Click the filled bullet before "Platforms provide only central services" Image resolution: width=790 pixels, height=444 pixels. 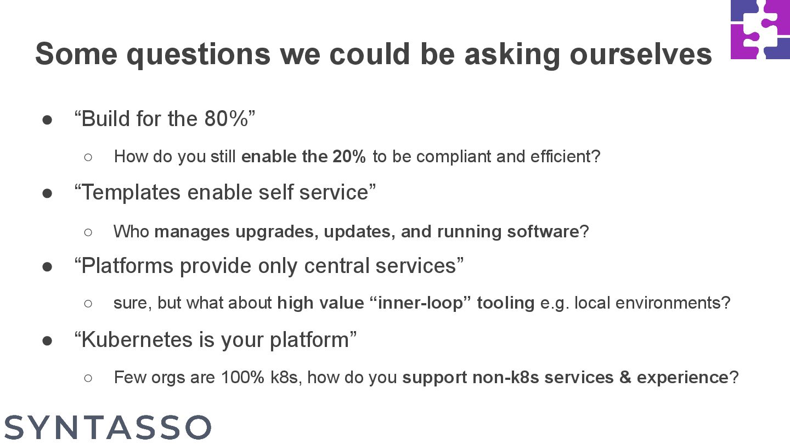point(47,267)
